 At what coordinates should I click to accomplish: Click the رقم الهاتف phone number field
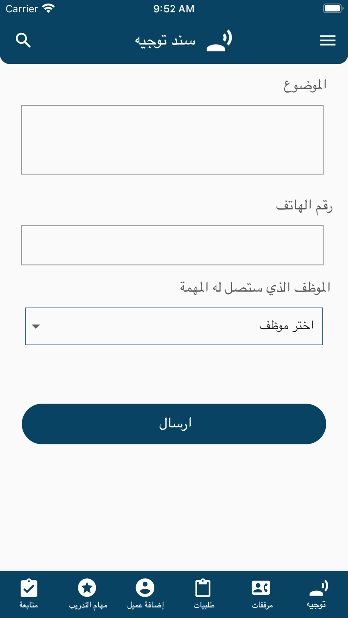(x=174, y=244)
